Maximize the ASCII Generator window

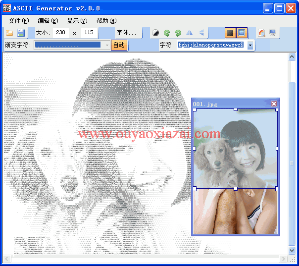pos(279,8)
